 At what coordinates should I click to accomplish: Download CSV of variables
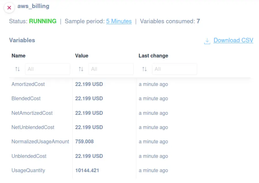click(x=233, y=40)
